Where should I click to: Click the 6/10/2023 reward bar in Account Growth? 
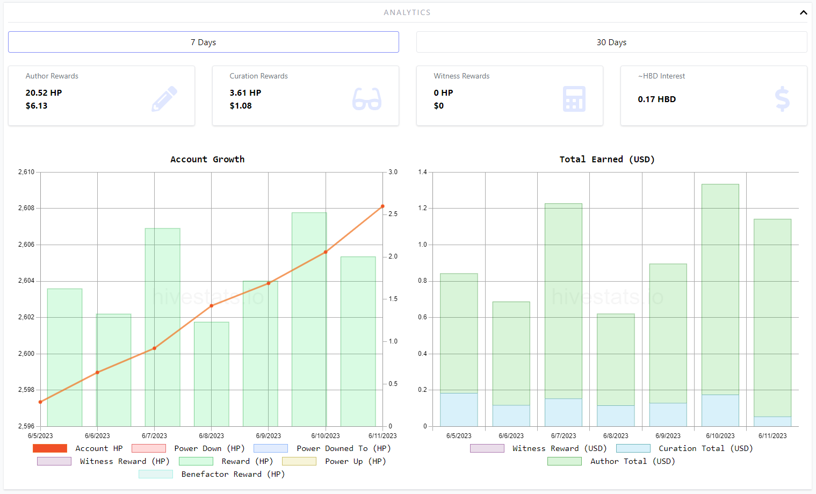click(309, 319)
